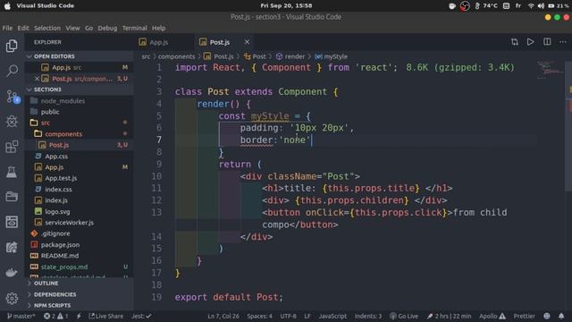The width and height of the screenshot is (572, 322).
Task: Click UTF-8 encoding indicator
Action: [288, 316]
